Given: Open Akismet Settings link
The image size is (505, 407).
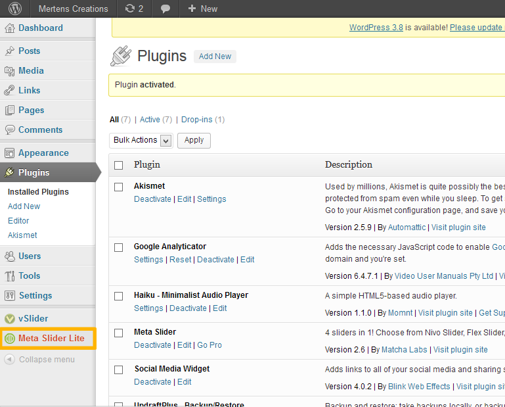Looking at the screenshot, I should tap(211, 199).
